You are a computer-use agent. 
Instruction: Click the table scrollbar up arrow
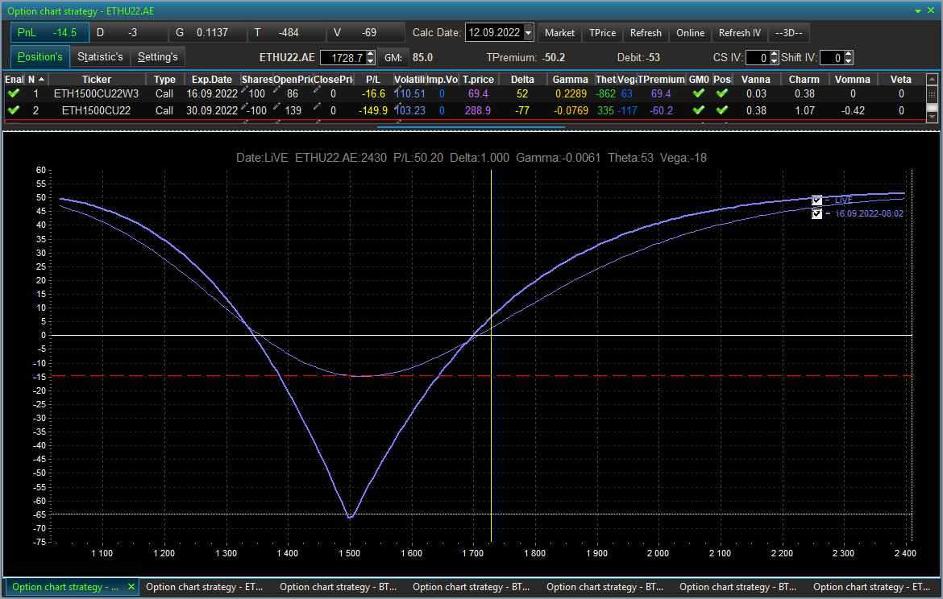click(933, 79)
